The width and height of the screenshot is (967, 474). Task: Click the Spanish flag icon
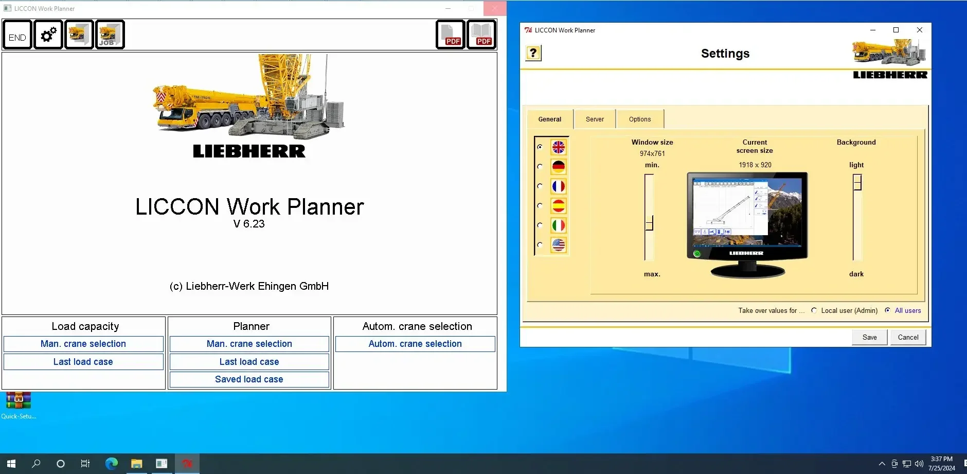(559, 206)
